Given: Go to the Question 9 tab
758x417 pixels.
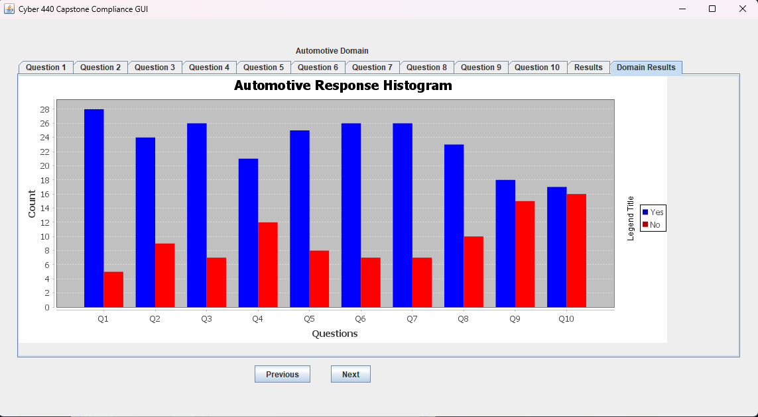Looking at the screenshot, I should click(x=481, y=68).
